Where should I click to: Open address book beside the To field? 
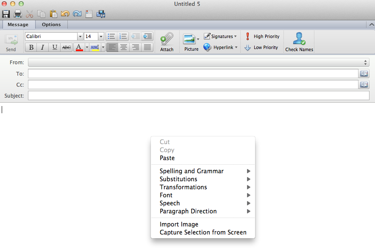tap(364, 74)
